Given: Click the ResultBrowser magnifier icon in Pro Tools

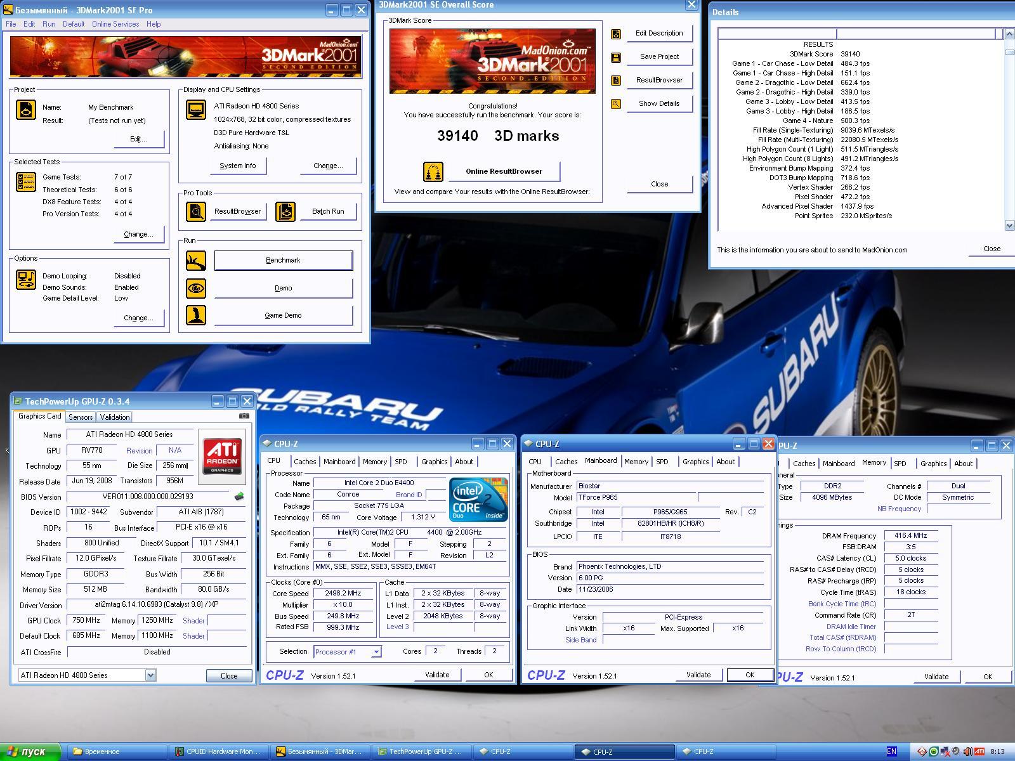Looking at the screenshot, I should point(196,211).
